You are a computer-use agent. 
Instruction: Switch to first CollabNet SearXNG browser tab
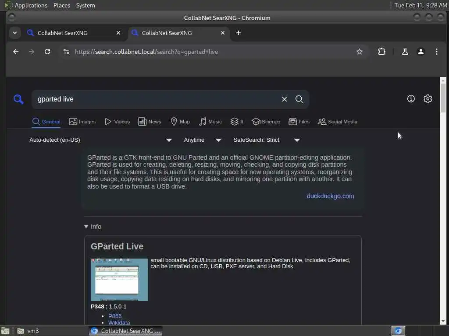click(x=74, y=33)
